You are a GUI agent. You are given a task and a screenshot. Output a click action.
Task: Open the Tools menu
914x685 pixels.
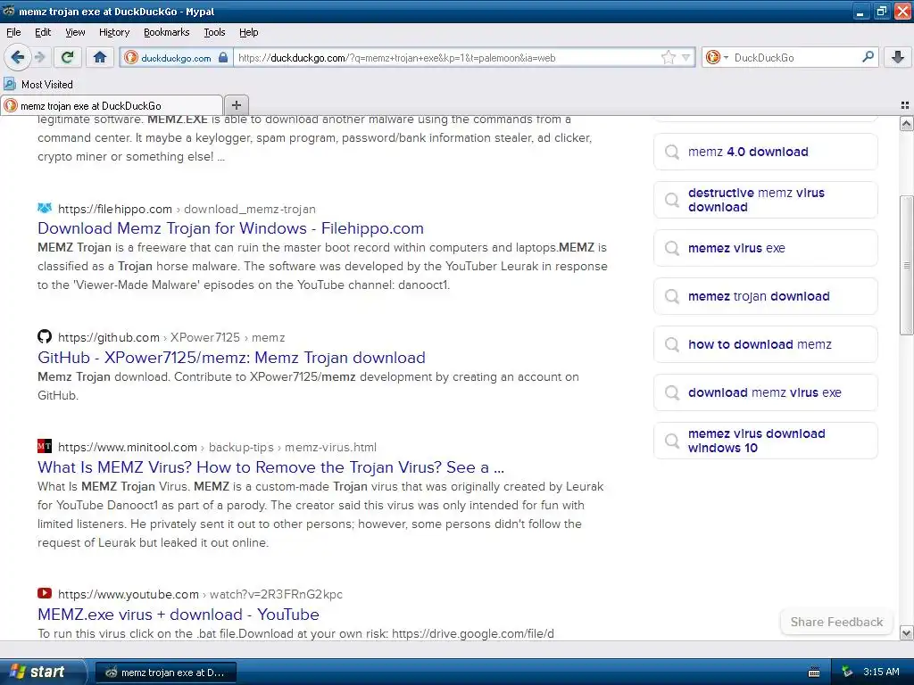point(214,32)
